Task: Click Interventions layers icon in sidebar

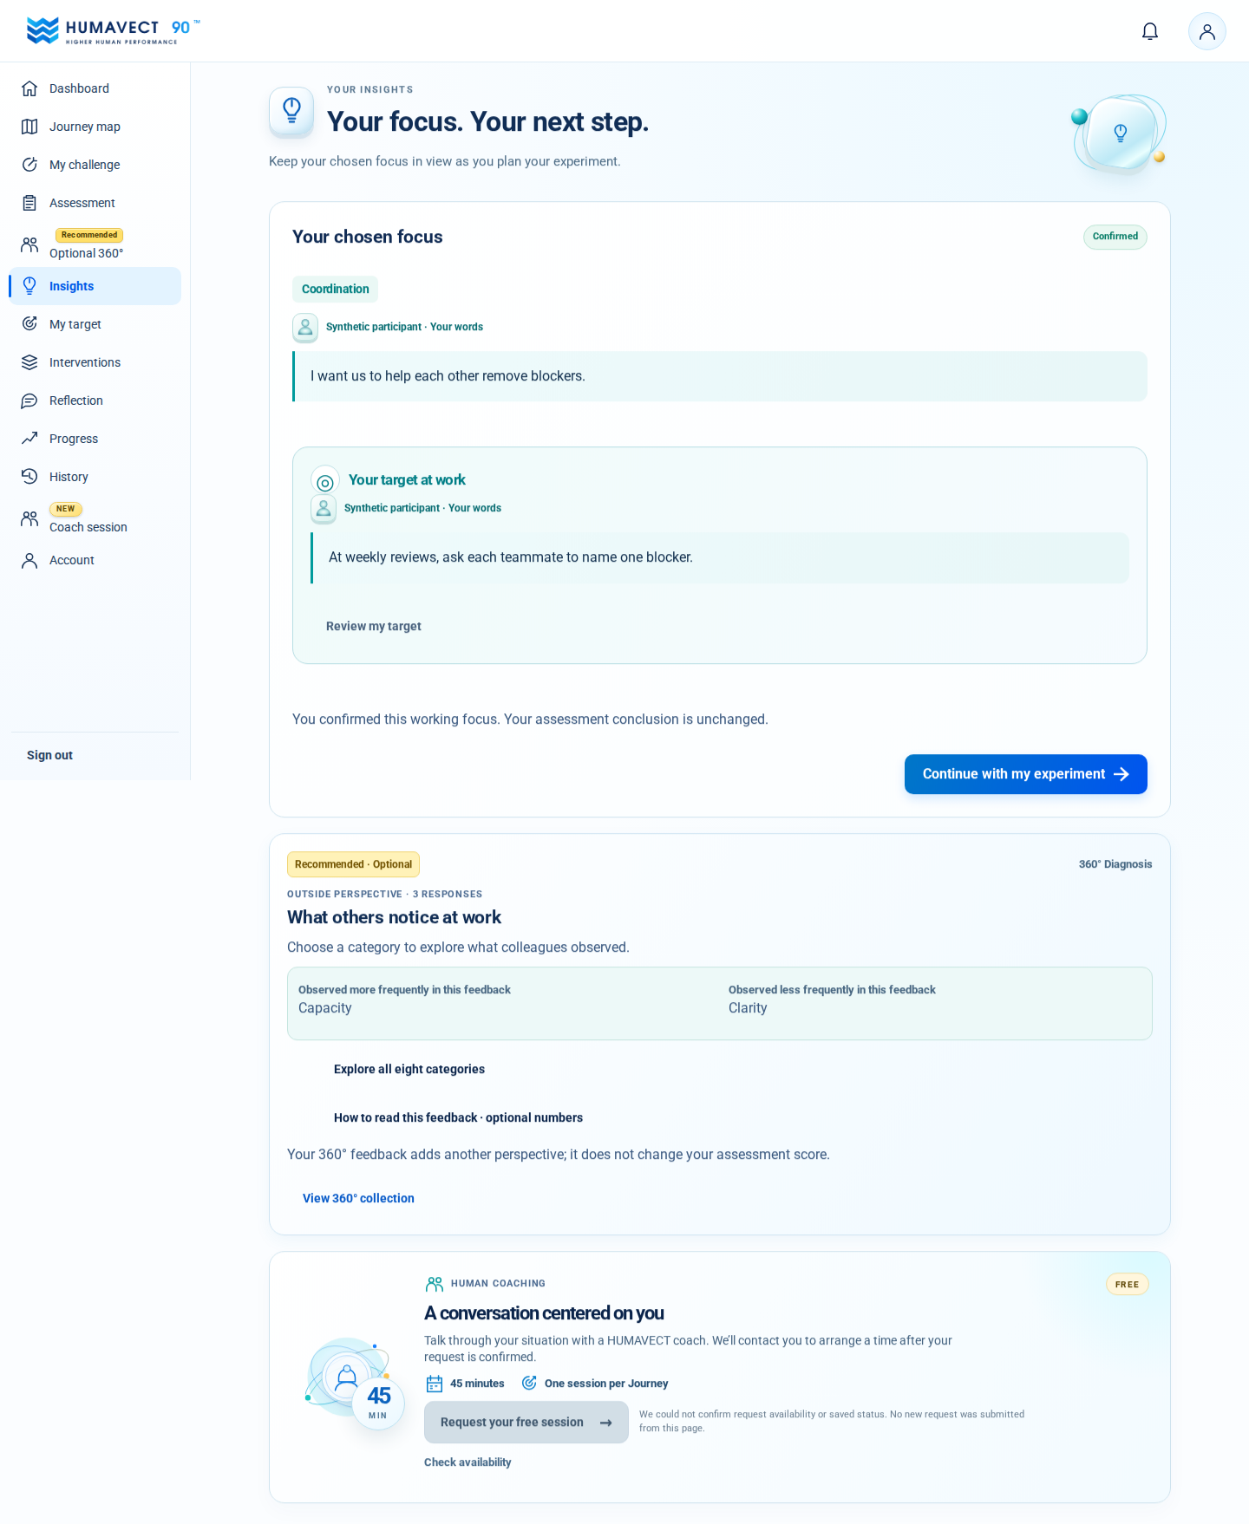Action: tap(29, 362)
